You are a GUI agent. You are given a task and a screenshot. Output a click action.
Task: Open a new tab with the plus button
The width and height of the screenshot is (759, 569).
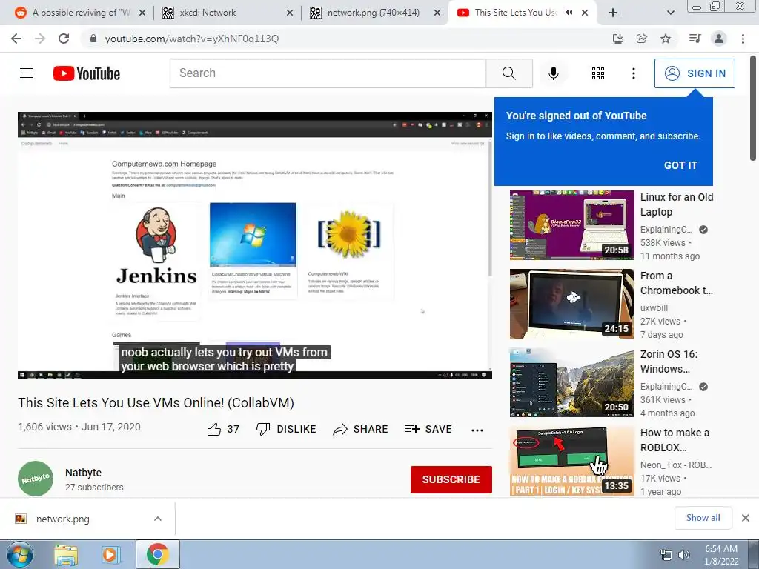click(613, 13)
